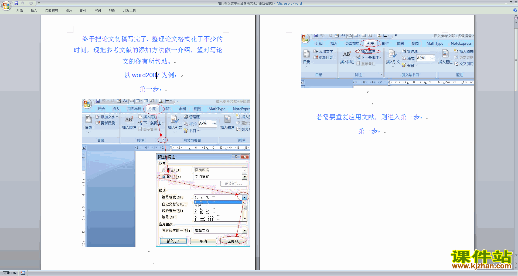Click 文档结尾 combo box in the dialog picture
The height and width of the screenshot is (276, 518).
click(x=220, y=177)
